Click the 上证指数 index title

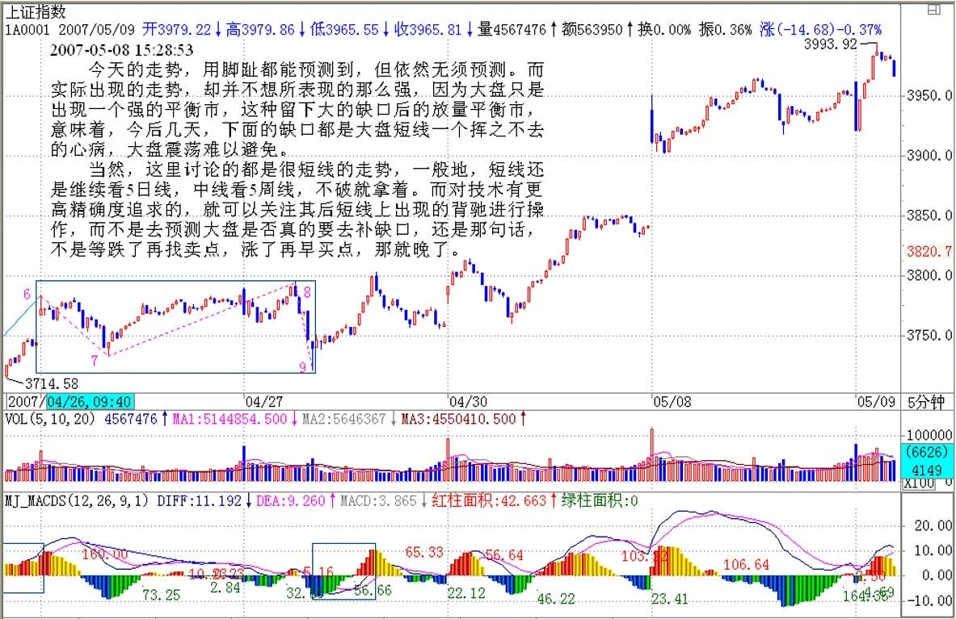(36, 11)
